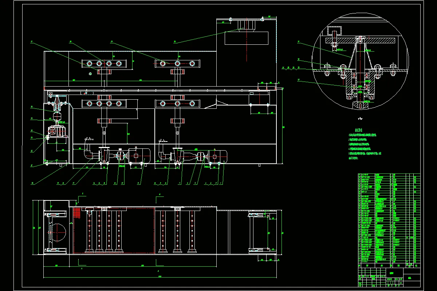The image size is (437, 291).
Task: Pick the upper-right three-nozzle spray header
Action: [x=177, y=64]
